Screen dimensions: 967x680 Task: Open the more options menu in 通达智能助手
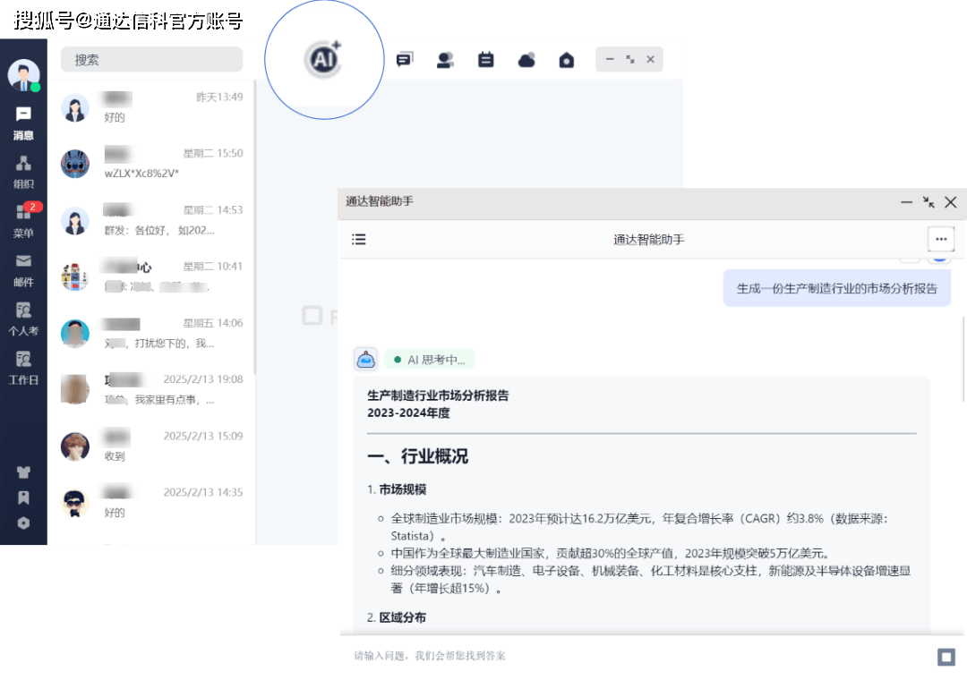pyautogui.click(x=941, y=239)
